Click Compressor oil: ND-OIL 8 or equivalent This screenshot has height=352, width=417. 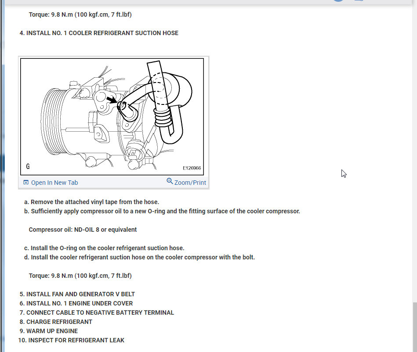pos(83,230)
